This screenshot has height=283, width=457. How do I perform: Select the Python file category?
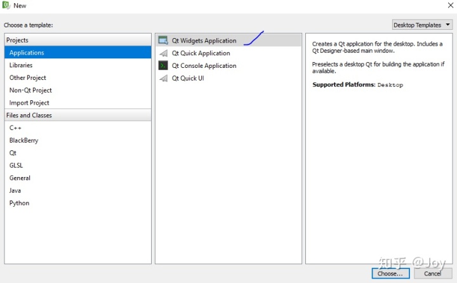click(78, 203)
